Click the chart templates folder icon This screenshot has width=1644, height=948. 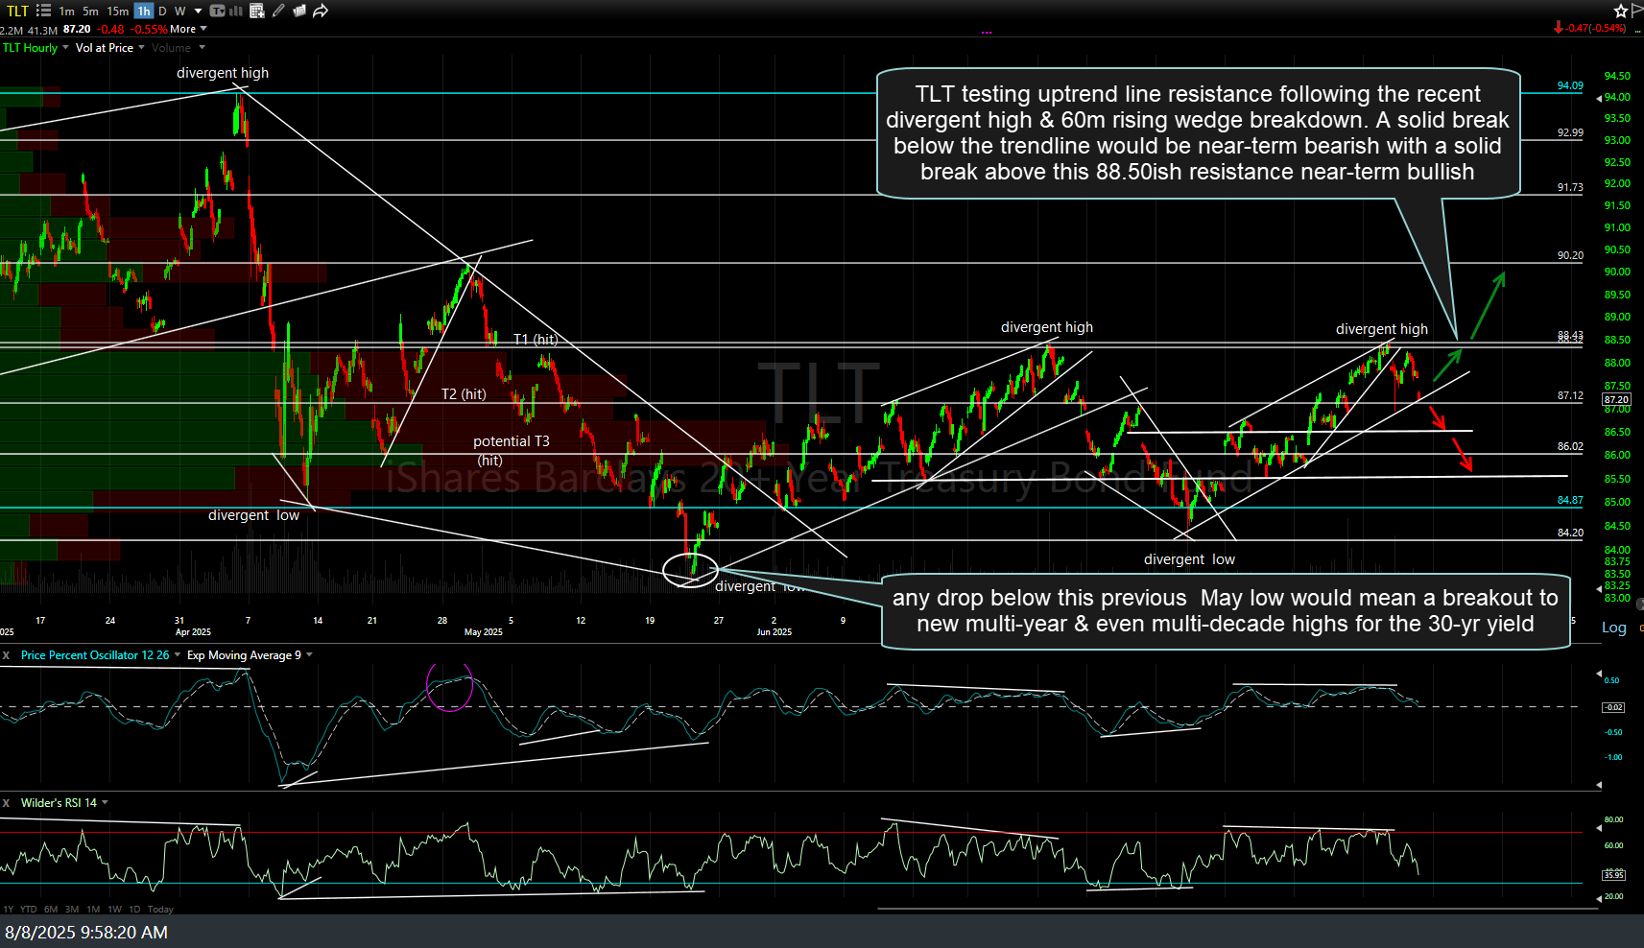point(299,11)
